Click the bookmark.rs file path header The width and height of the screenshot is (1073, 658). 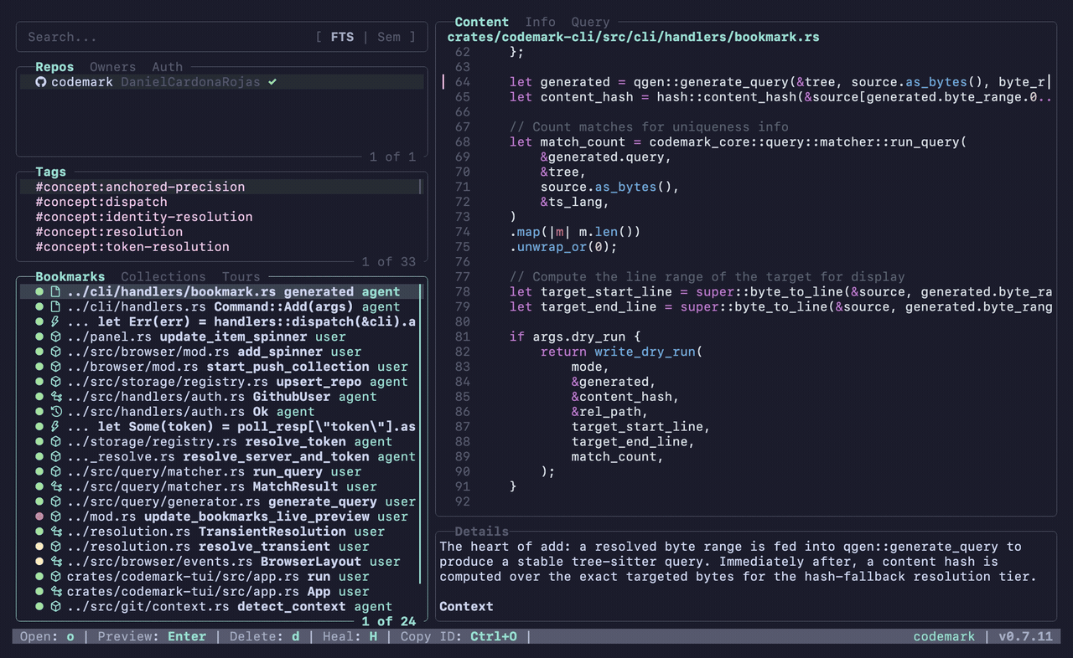[x=633, y=37]
